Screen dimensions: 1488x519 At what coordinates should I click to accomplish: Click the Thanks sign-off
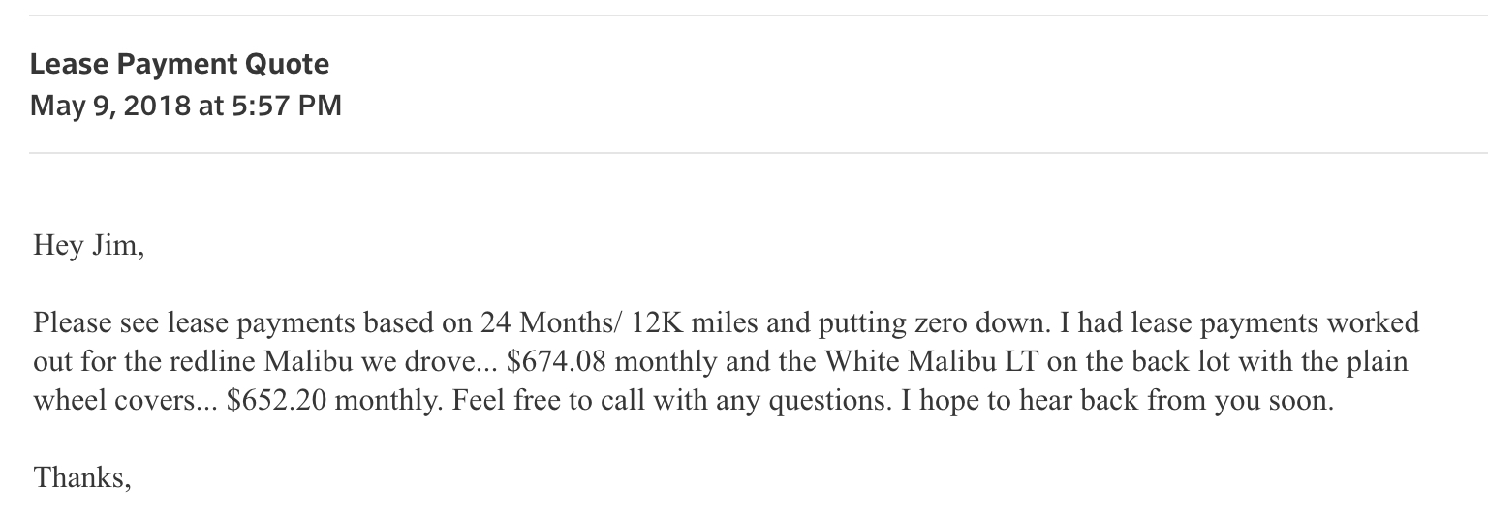(x=82, y=477)
